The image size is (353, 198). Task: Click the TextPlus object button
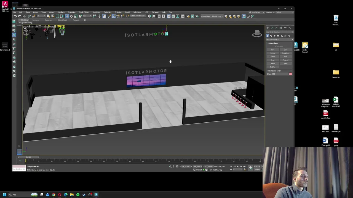tap(272, 67)
